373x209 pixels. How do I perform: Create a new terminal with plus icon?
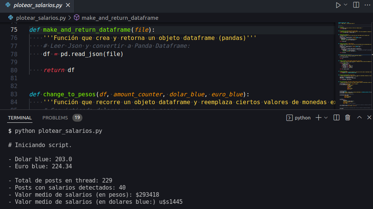point(318,118)
